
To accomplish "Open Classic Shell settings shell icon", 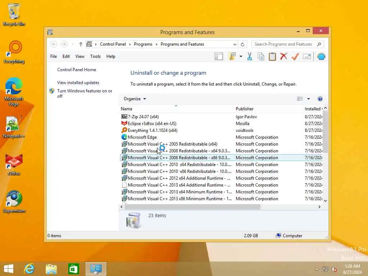I will tap(321, 56).
